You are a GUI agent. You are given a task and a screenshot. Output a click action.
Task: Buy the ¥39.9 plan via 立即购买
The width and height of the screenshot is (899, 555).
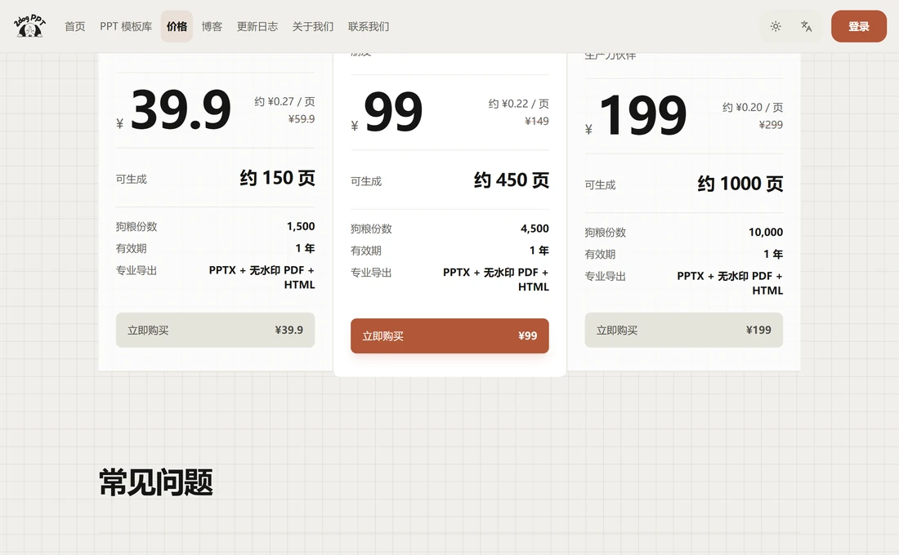coord(215,330)
